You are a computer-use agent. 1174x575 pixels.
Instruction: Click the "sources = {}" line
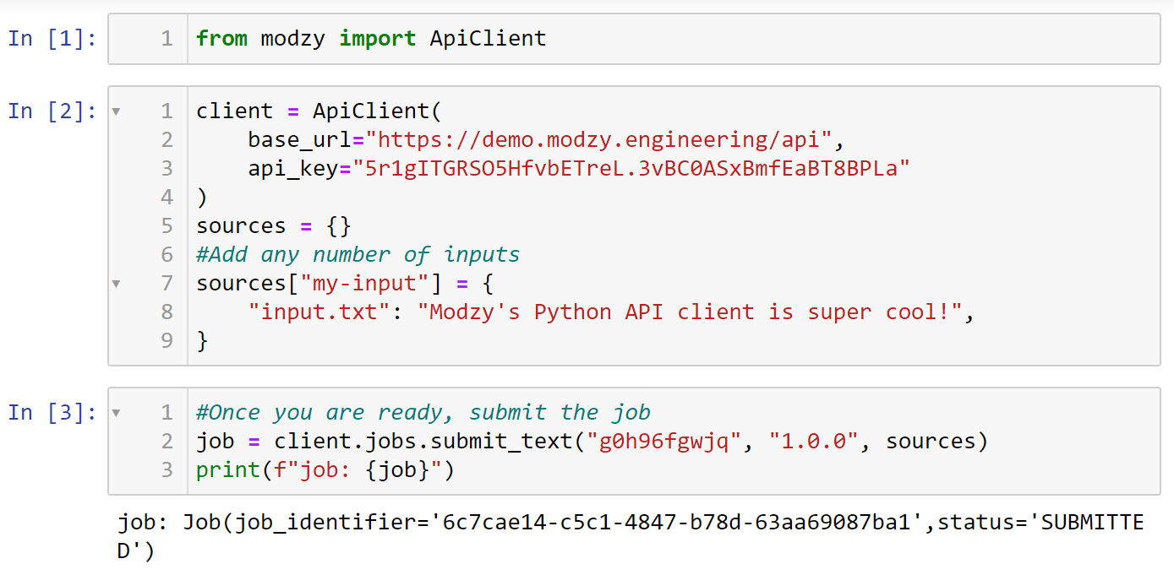tap(274, 226)
